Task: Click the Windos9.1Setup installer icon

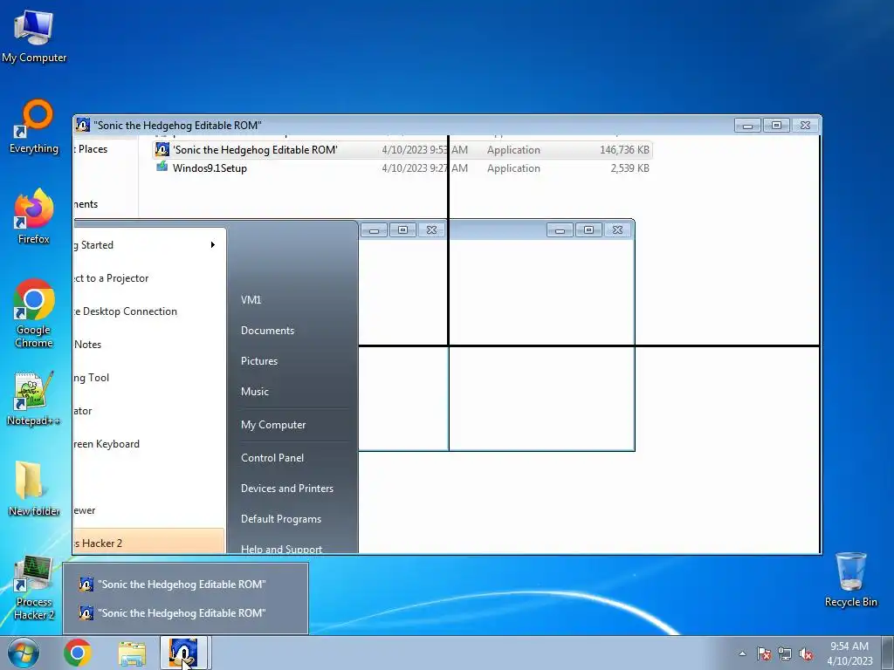Action: [162, 167]
